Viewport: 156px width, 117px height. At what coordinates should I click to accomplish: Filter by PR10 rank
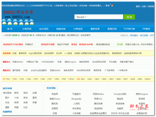(x=71, y=79)
